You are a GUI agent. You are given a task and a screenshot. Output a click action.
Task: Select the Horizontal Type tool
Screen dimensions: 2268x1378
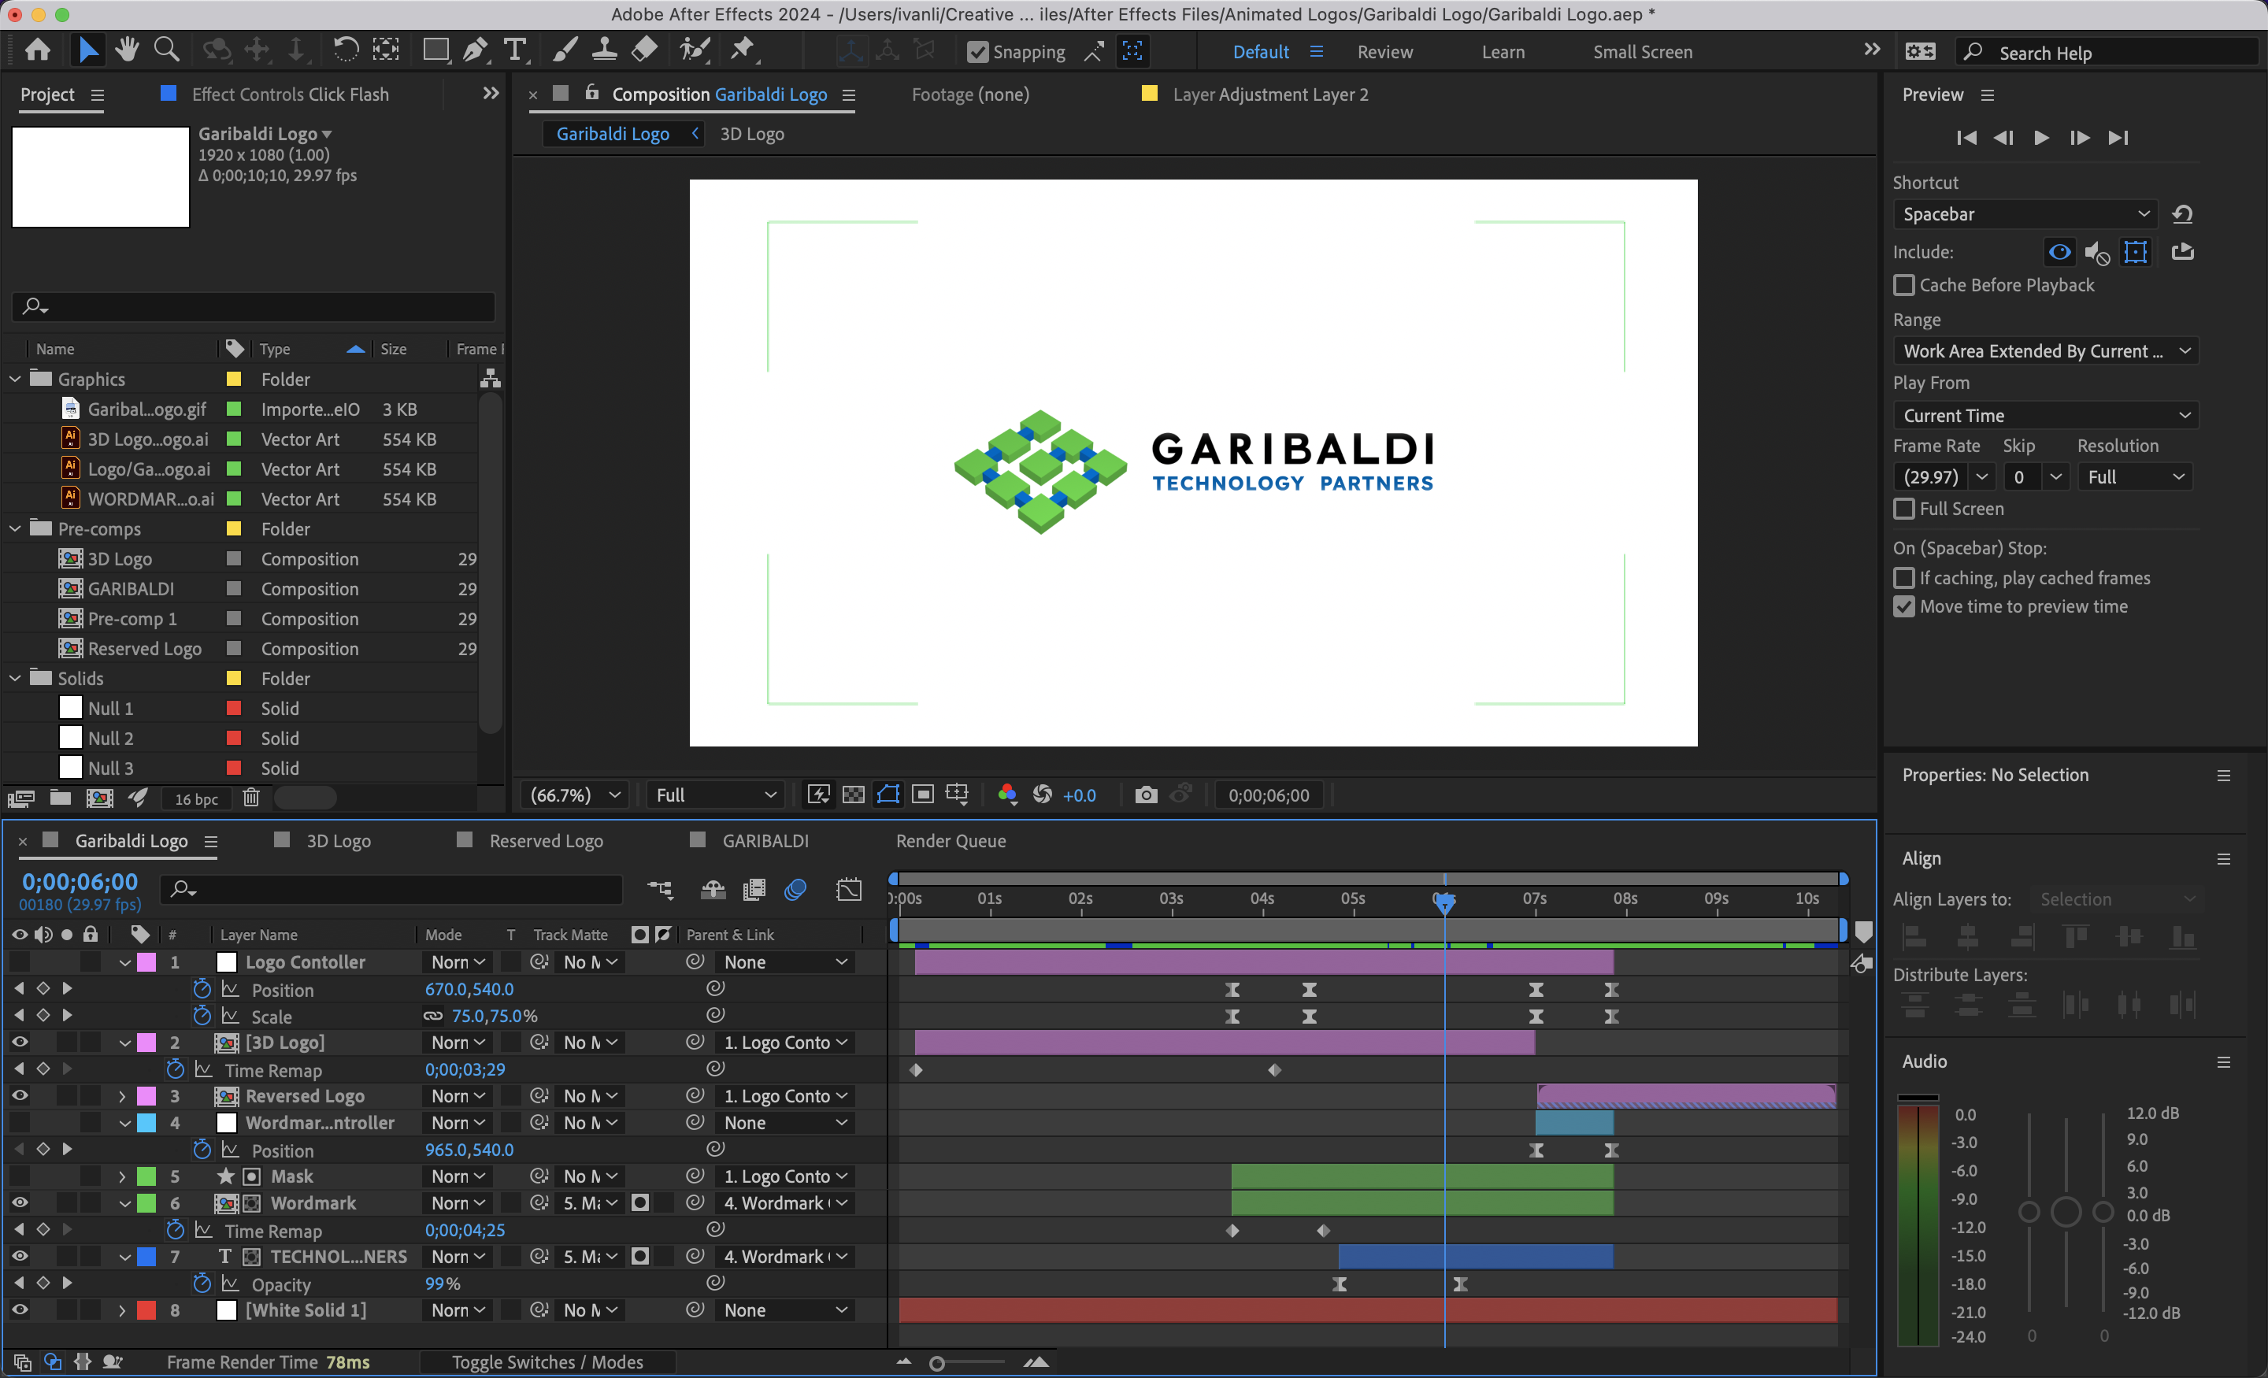[514, 50]
